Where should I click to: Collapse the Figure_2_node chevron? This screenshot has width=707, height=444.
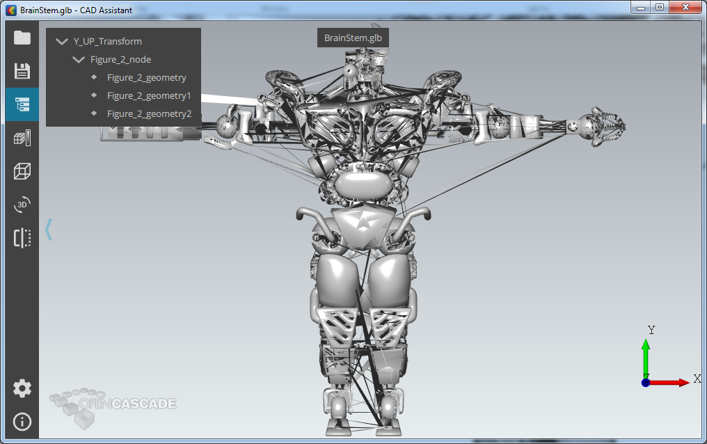[79, 60]
